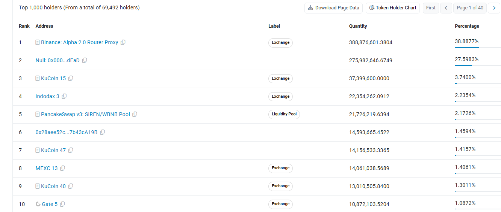Click the Exchange label for KuCoin 40

click(x=280, y=186)
